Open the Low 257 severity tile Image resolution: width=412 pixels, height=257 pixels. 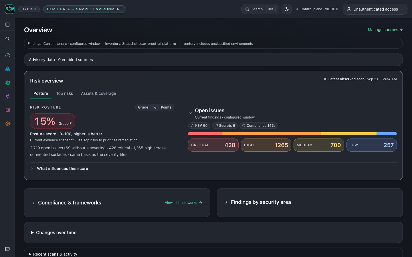coord(372,145)
